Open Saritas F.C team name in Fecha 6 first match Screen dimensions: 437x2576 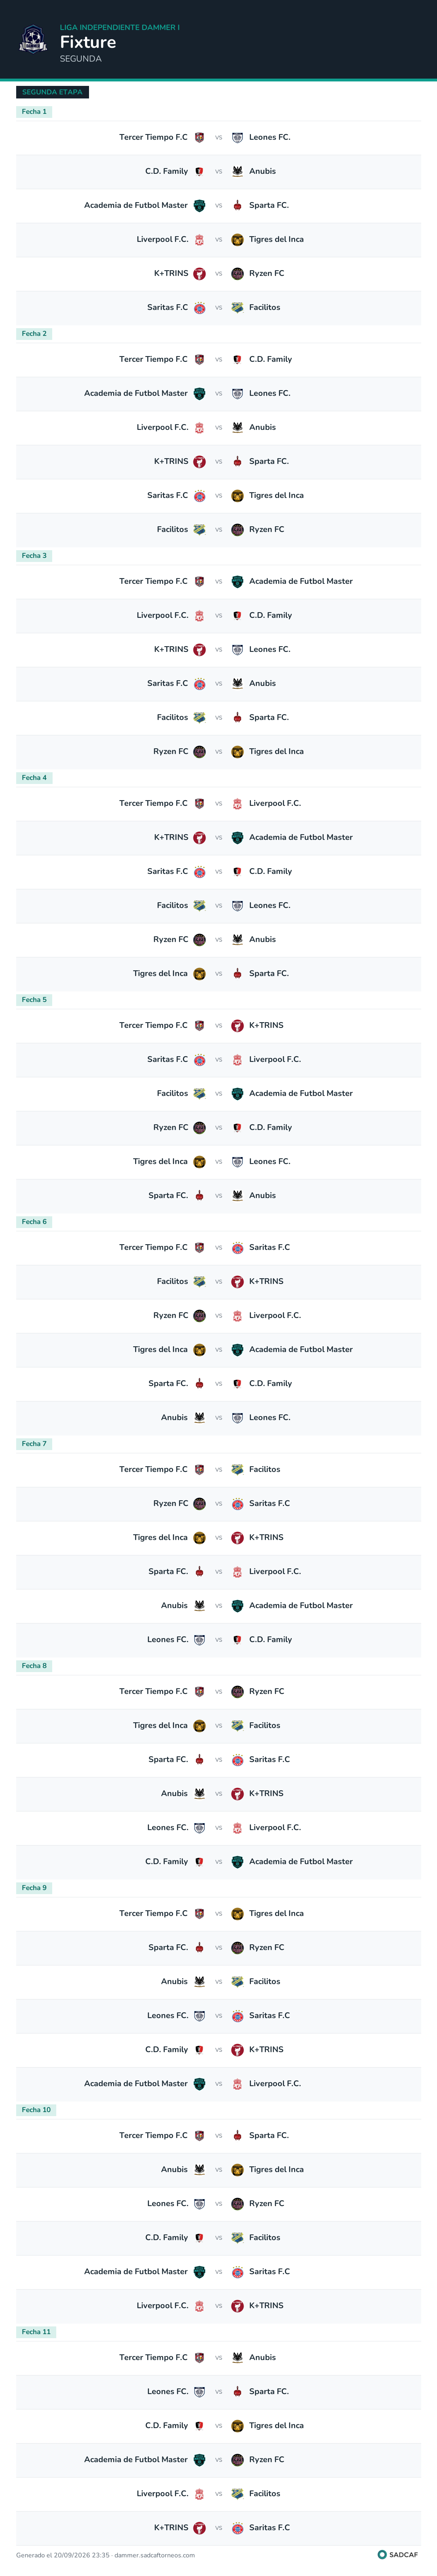coord(269,1247)
